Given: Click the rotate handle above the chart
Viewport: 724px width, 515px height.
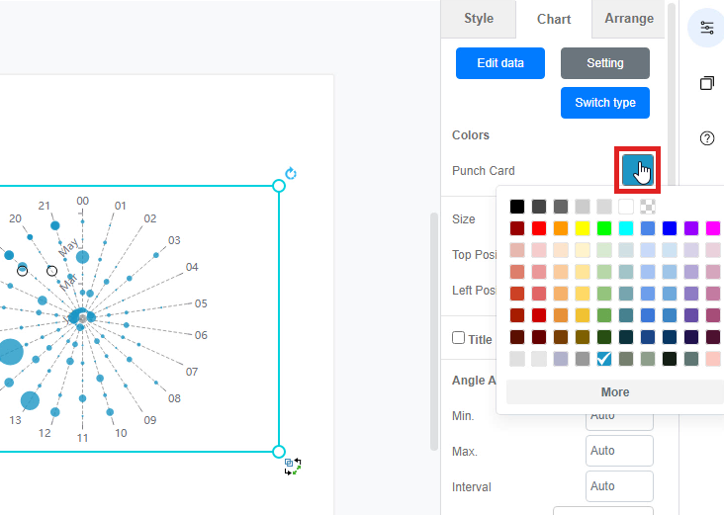Looking at the screenshot, I should (x=291, y=173).
